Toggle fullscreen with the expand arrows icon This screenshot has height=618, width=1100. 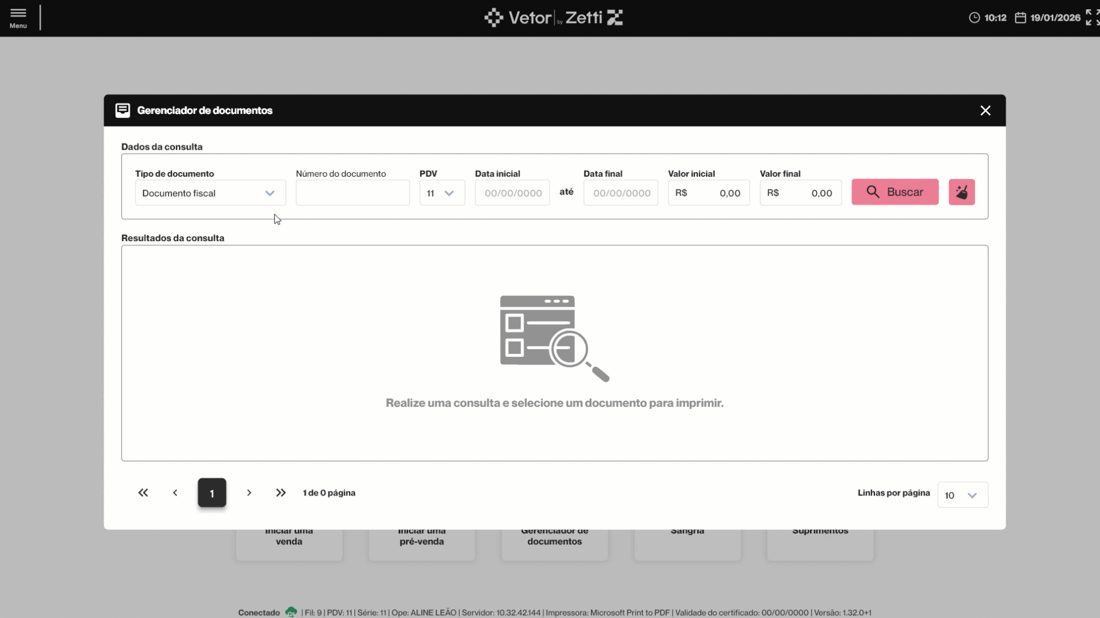pyautogui.click(x=1092, y=18)
